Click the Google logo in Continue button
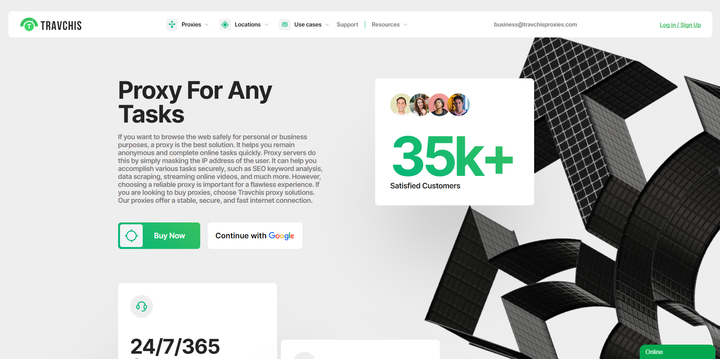This screenshot has width=720, height=359. 281,236
